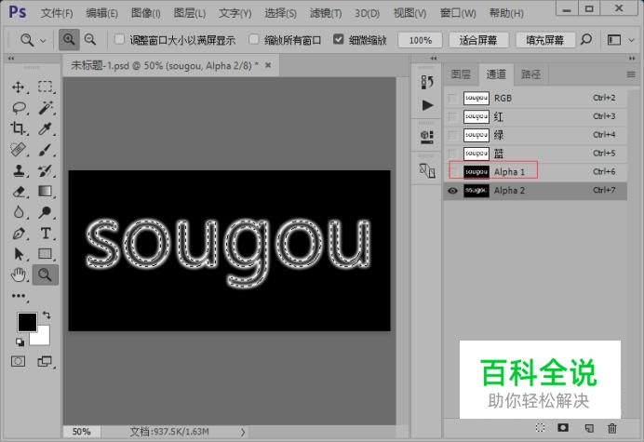Click the black foreground color swatch

[27, 322]
